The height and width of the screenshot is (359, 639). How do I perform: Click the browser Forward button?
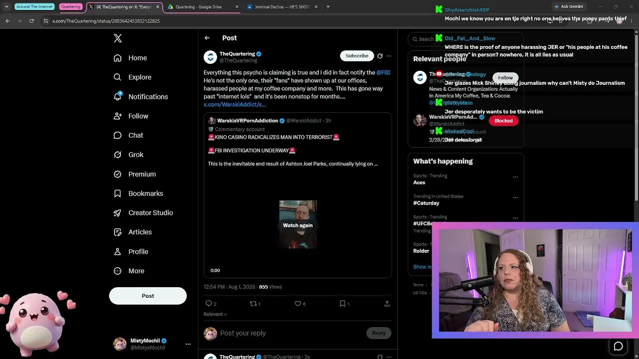19,21
